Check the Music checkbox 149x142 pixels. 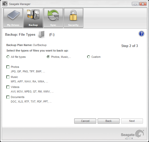pos(8,77)
